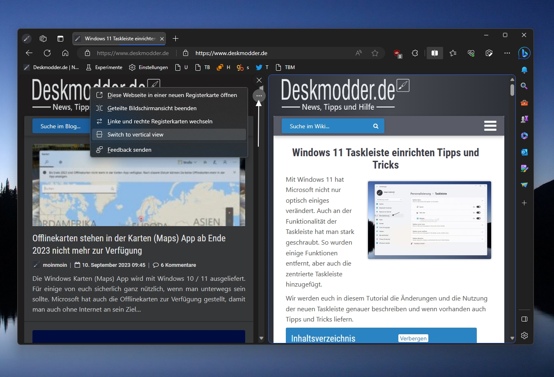Open sidebar settings gear
The image size is (554, 377).
(x=524, y=335)
